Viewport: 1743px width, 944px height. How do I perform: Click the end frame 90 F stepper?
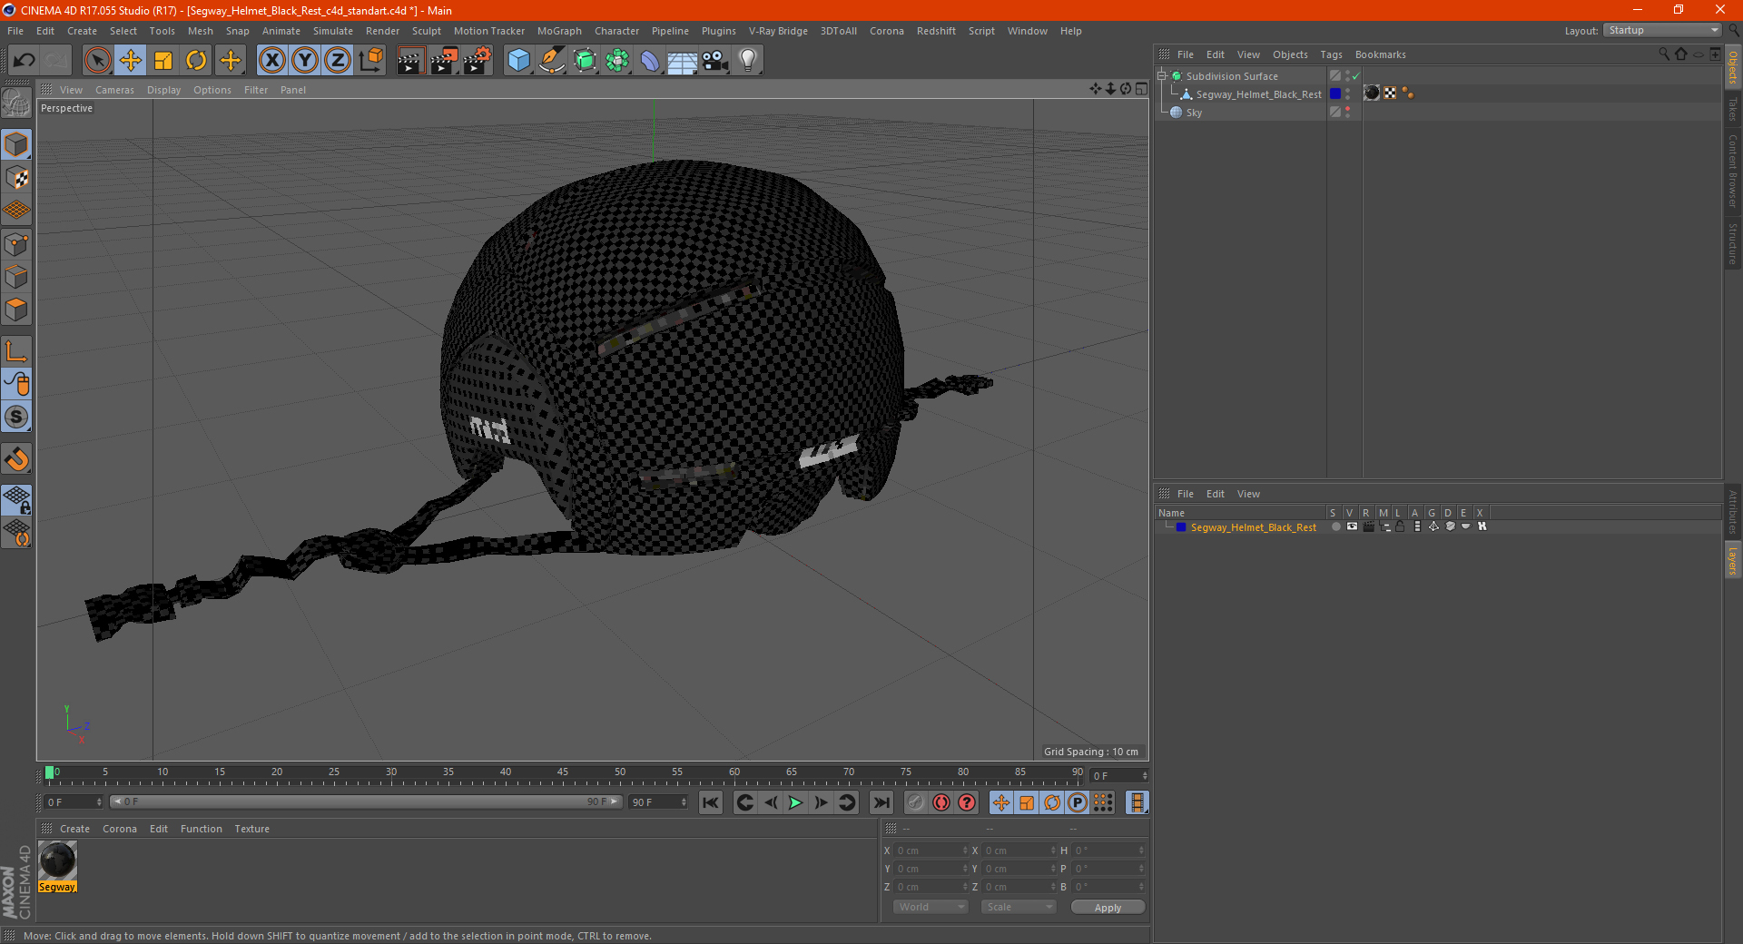pyautogui.click(x=659, y=802)
